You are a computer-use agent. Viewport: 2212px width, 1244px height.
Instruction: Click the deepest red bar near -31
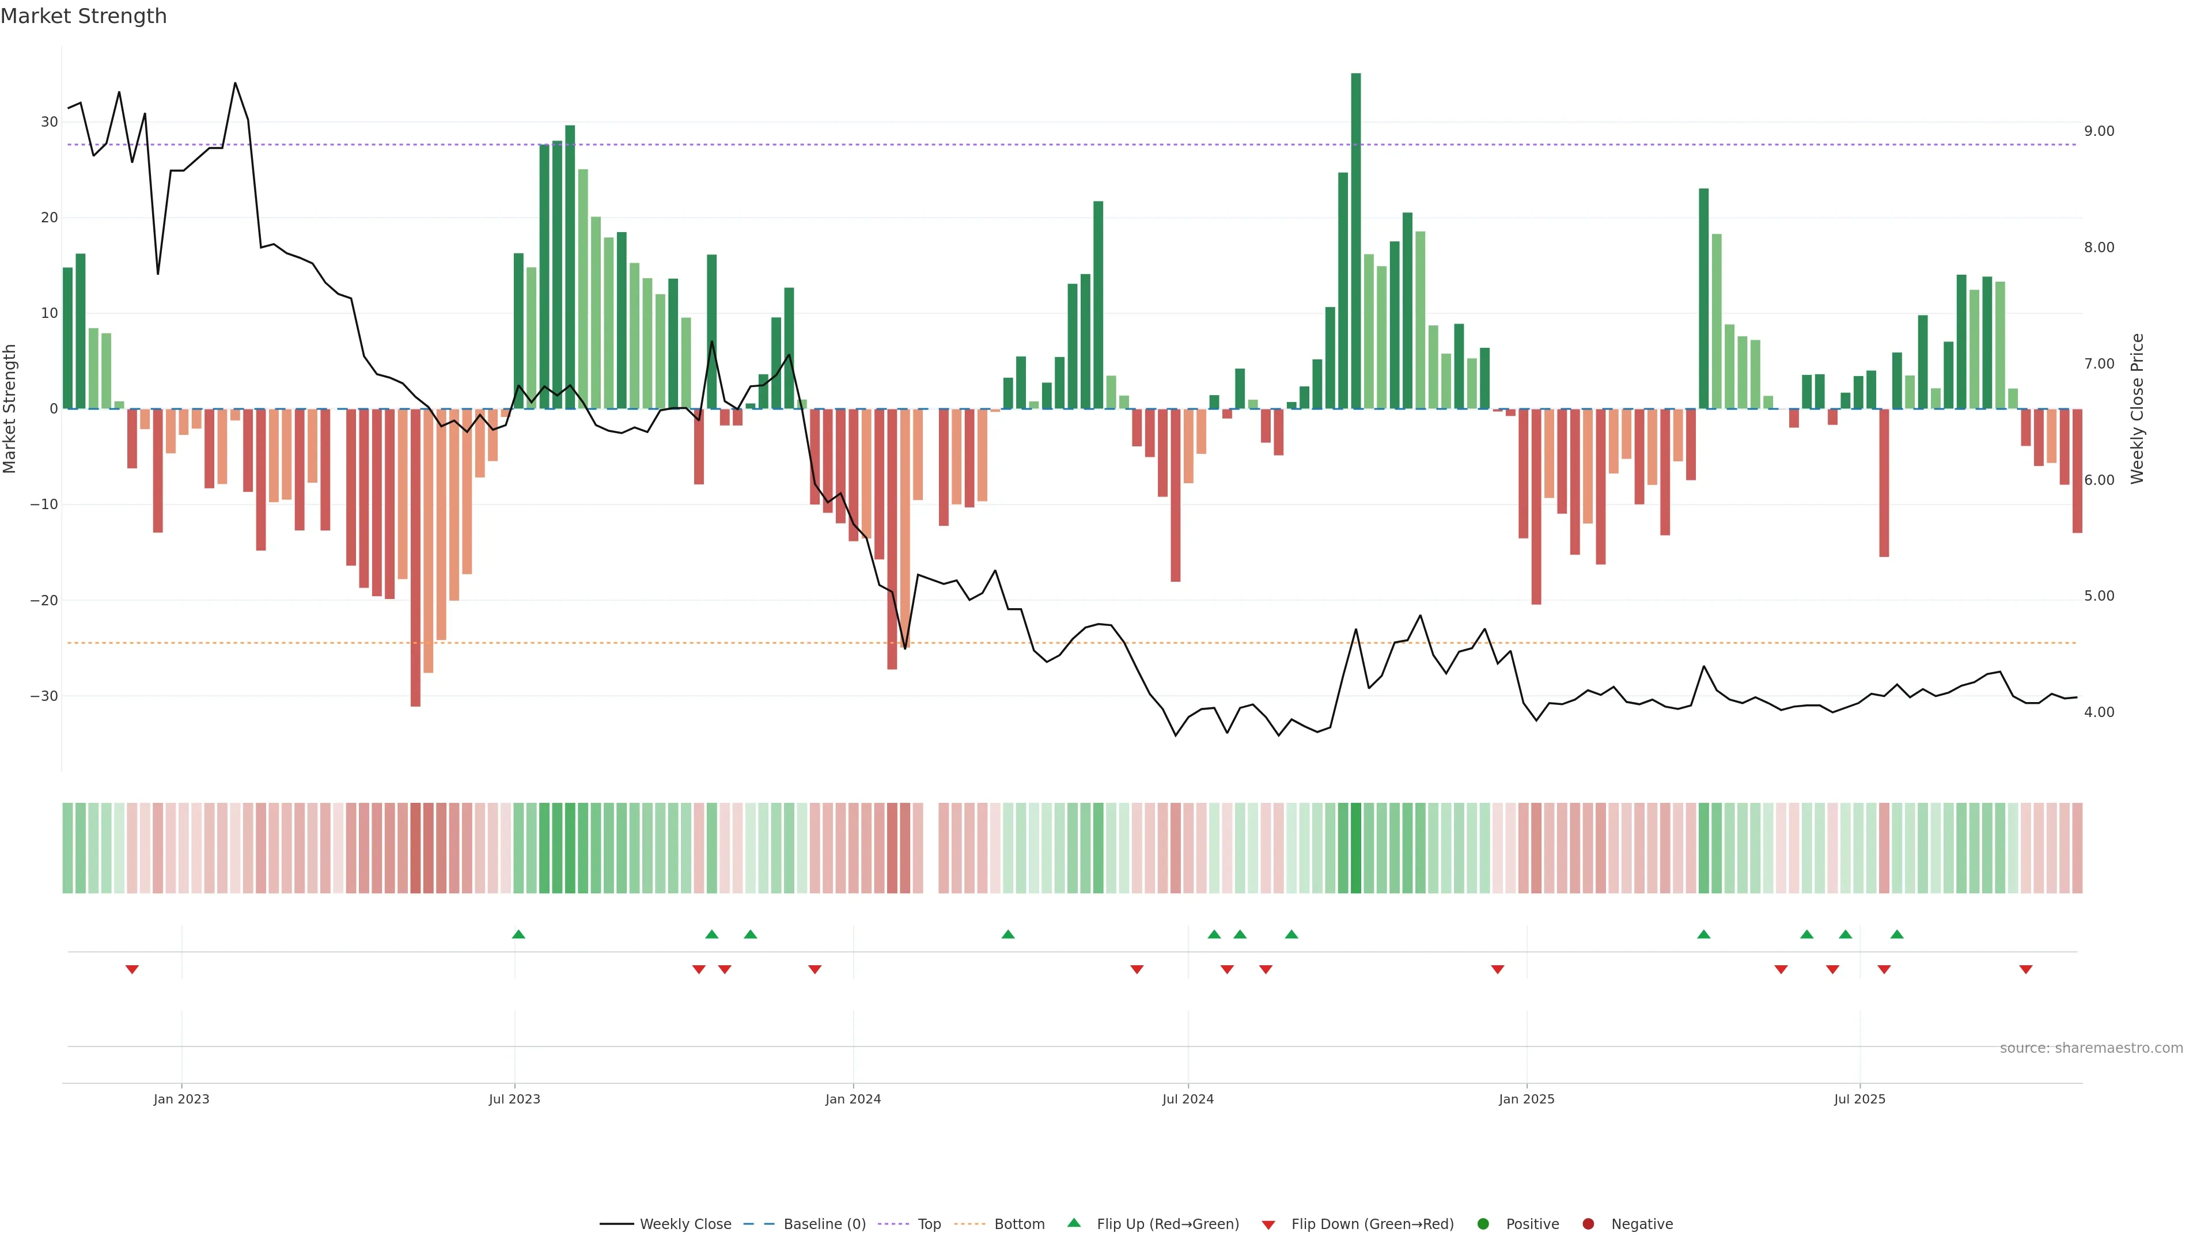tap(415, 558)
